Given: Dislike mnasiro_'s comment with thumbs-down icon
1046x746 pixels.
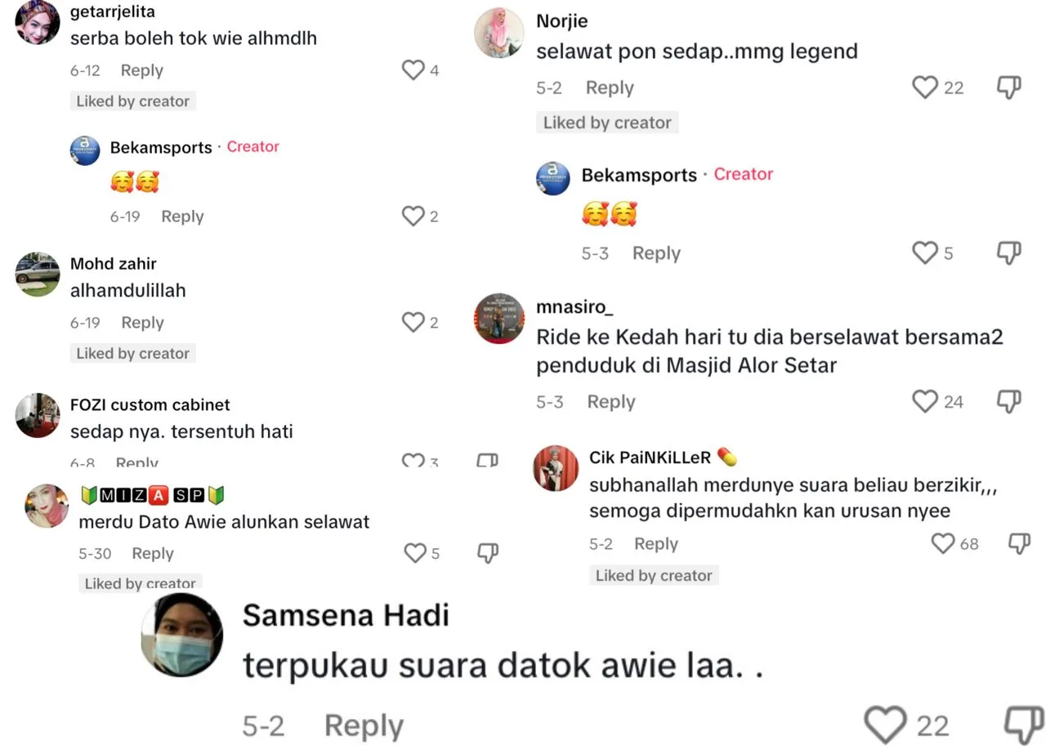Looking at the screenshot, I should tap(1009, 401).
